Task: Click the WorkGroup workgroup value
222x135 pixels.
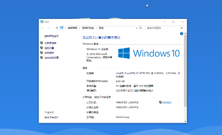Action: [123, 117]
